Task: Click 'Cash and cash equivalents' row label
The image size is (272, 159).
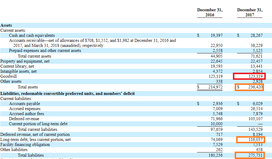Action: [x=32, y=35]
